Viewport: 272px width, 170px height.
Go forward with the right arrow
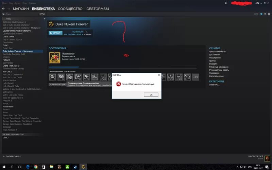pos(9,9)
